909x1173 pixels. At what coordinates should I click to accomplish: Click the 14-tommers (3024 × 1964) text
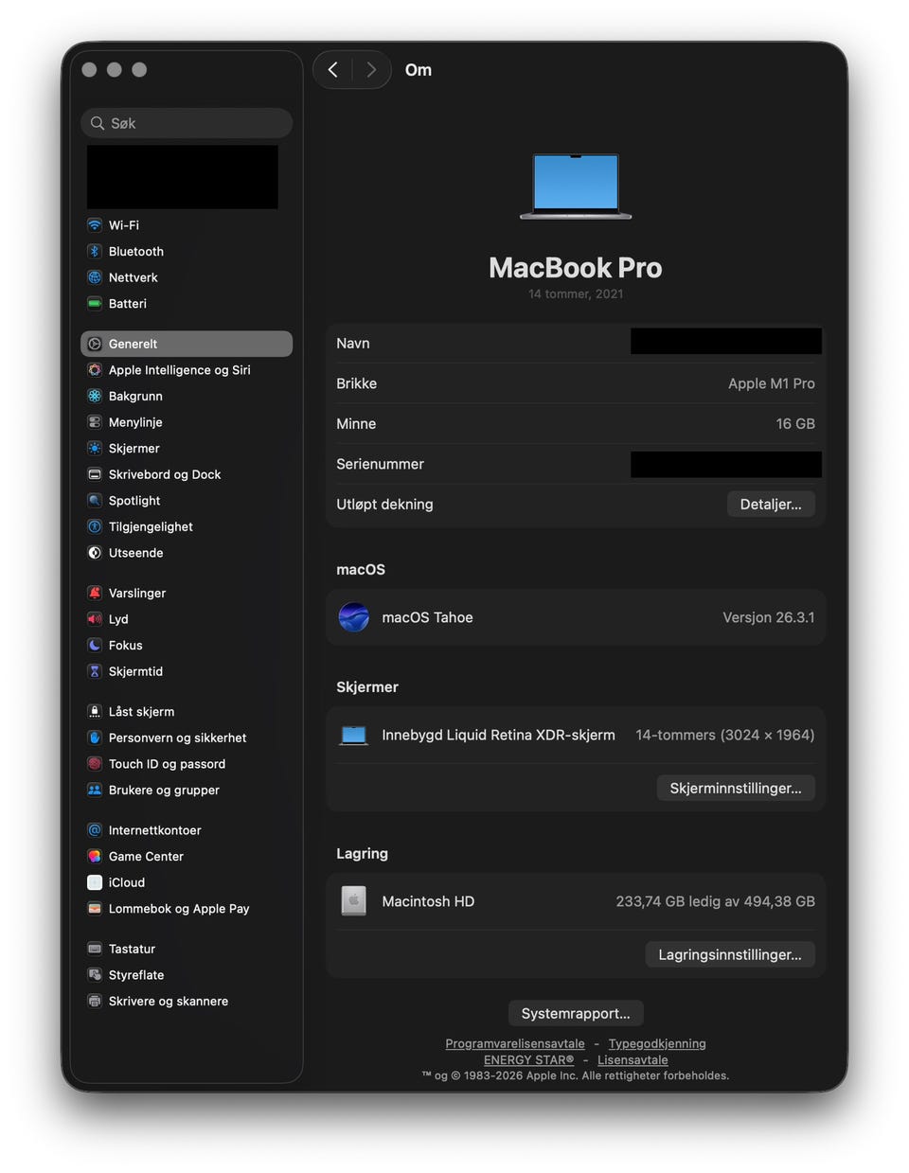click(725, 735)
